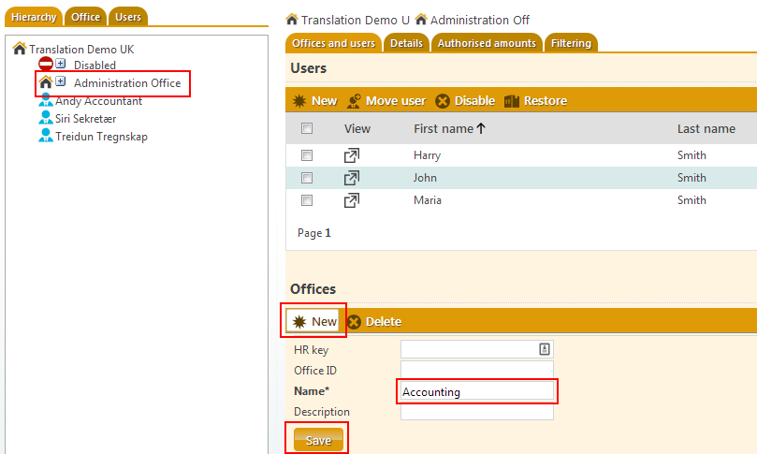
Task: Open the Filtering tab
Action: click(x=571, y=43)
